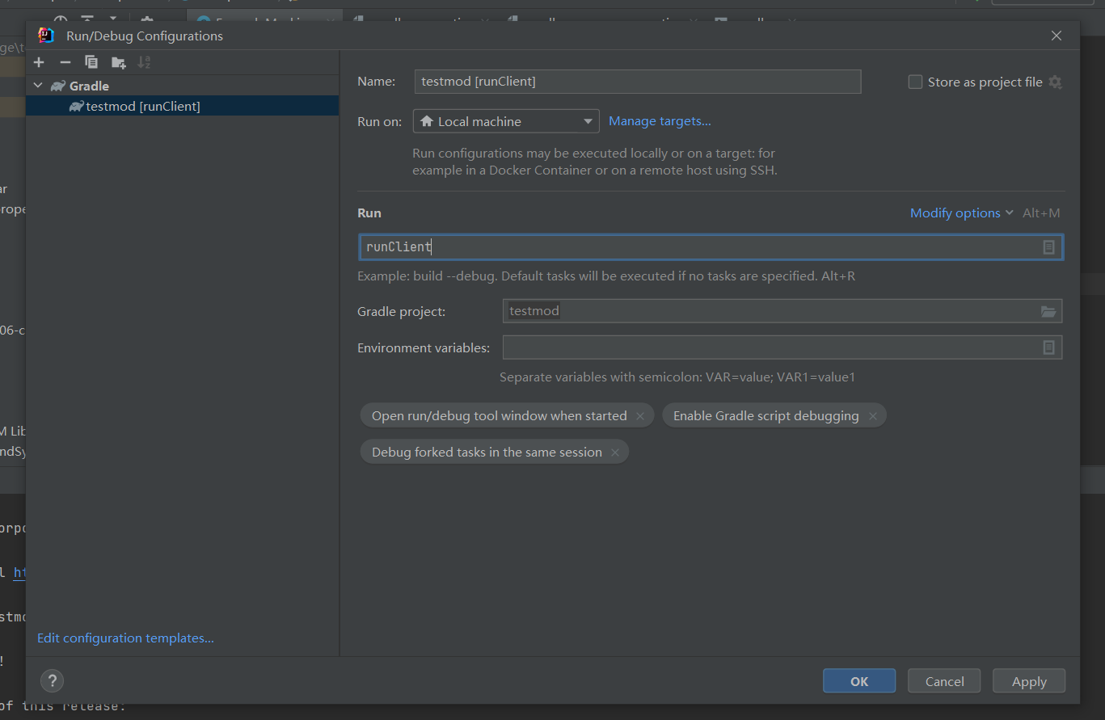
Task: Click the Copy Configuration icon
Action: tap(91, 62)
